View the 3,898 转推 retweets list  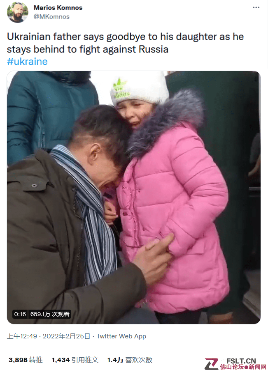tap(26, 360)
